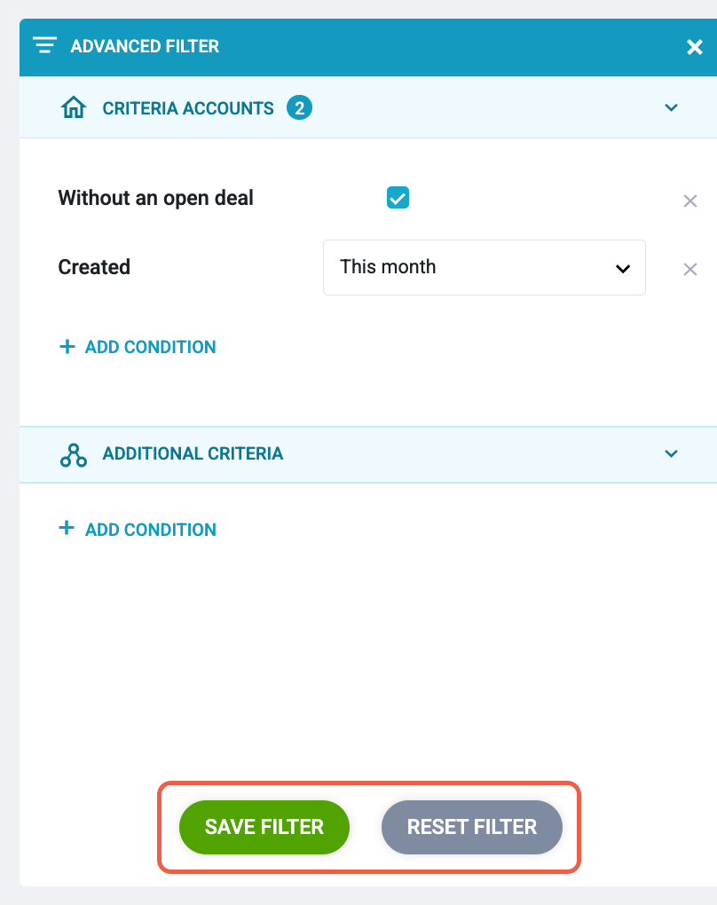
Task: Save the filter with the green button
Action: click(264, 827)
